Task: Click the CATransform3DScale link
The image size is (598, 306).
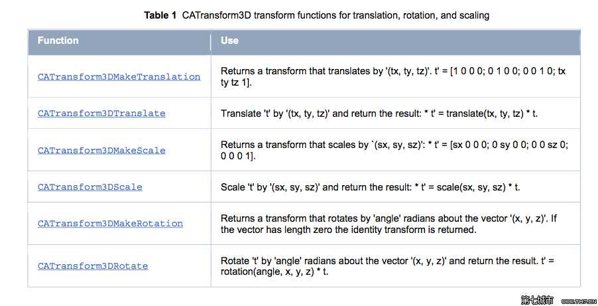Action: pyautogui.click(x=90, y=187)
